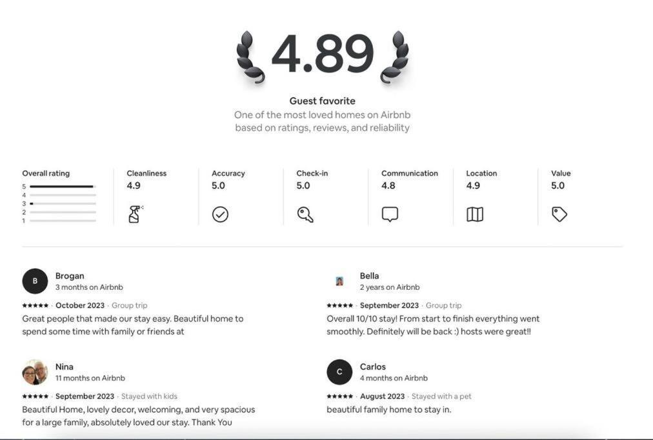Image resolution: width=653 pixels, height=440 pixels.
Task: Click the 4.89 overall rating number
Action: coord(323,54)
